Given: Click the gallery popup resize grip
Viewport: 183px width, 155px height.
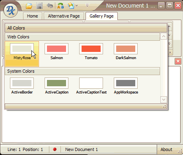Looking at the screenshot, I should [x=164, y=106].
